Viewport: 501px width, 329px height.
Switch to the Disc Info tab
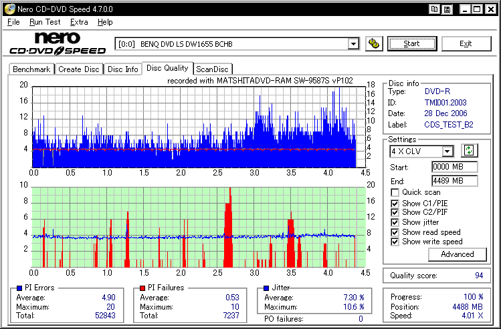tap(122, 69)
